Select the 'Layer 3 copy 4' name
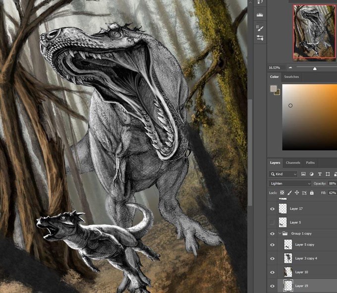 coord(306,259)
